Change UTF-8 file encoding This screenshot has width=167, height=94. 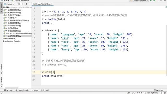coord(140,93)
